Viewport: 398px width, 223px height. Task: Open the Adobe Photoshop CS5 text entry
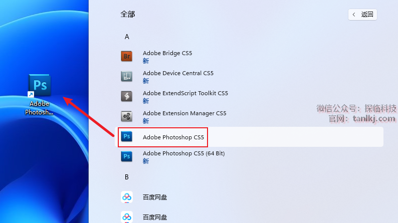tap(173, 137)
